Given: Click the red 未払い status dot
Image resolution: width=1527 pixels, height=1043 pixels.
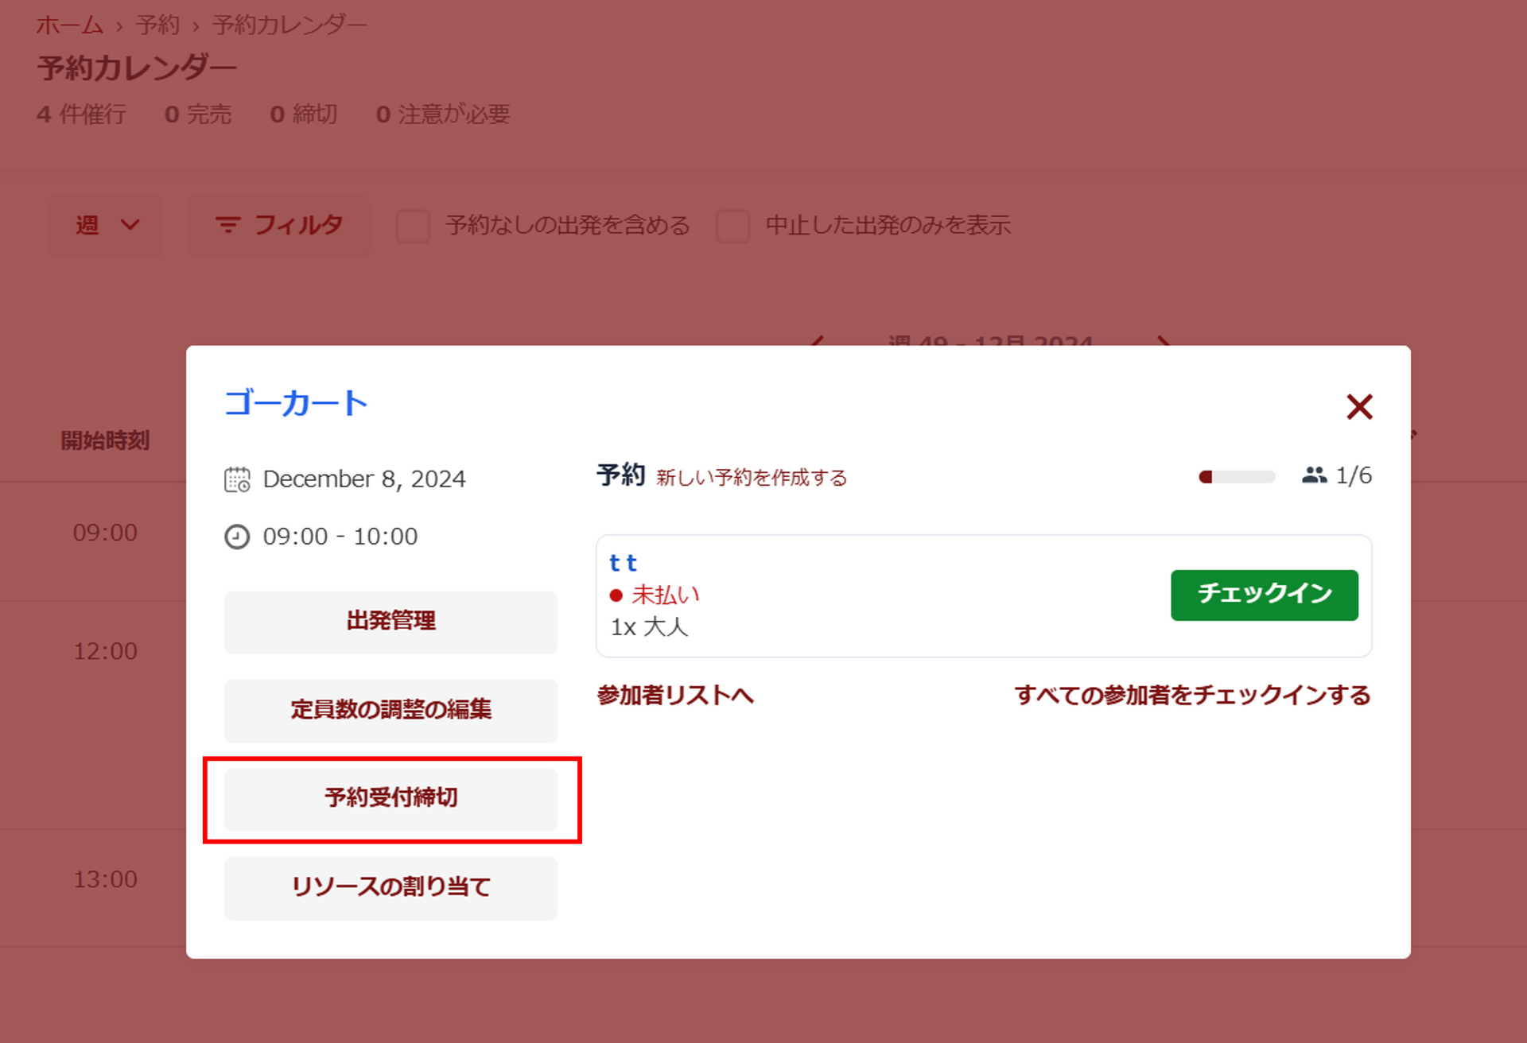Looking at the screenshot, I should [x=616, y=595].
